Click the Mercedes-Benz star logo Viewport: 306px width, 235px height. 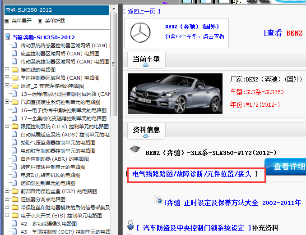pos(140,32)
